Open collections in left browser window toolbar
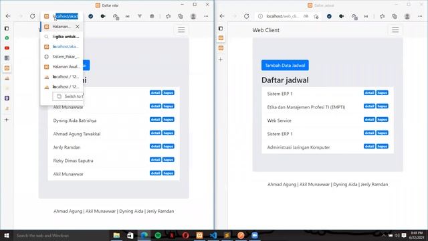 (x=181, y=16)
